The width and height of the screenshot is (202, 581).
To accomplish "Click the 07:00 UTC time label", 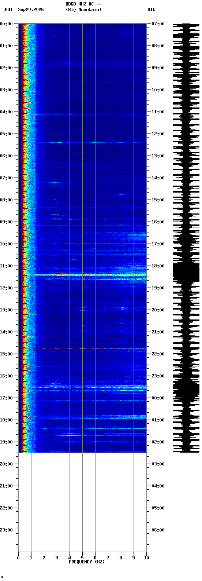I will tap(158, 24).
